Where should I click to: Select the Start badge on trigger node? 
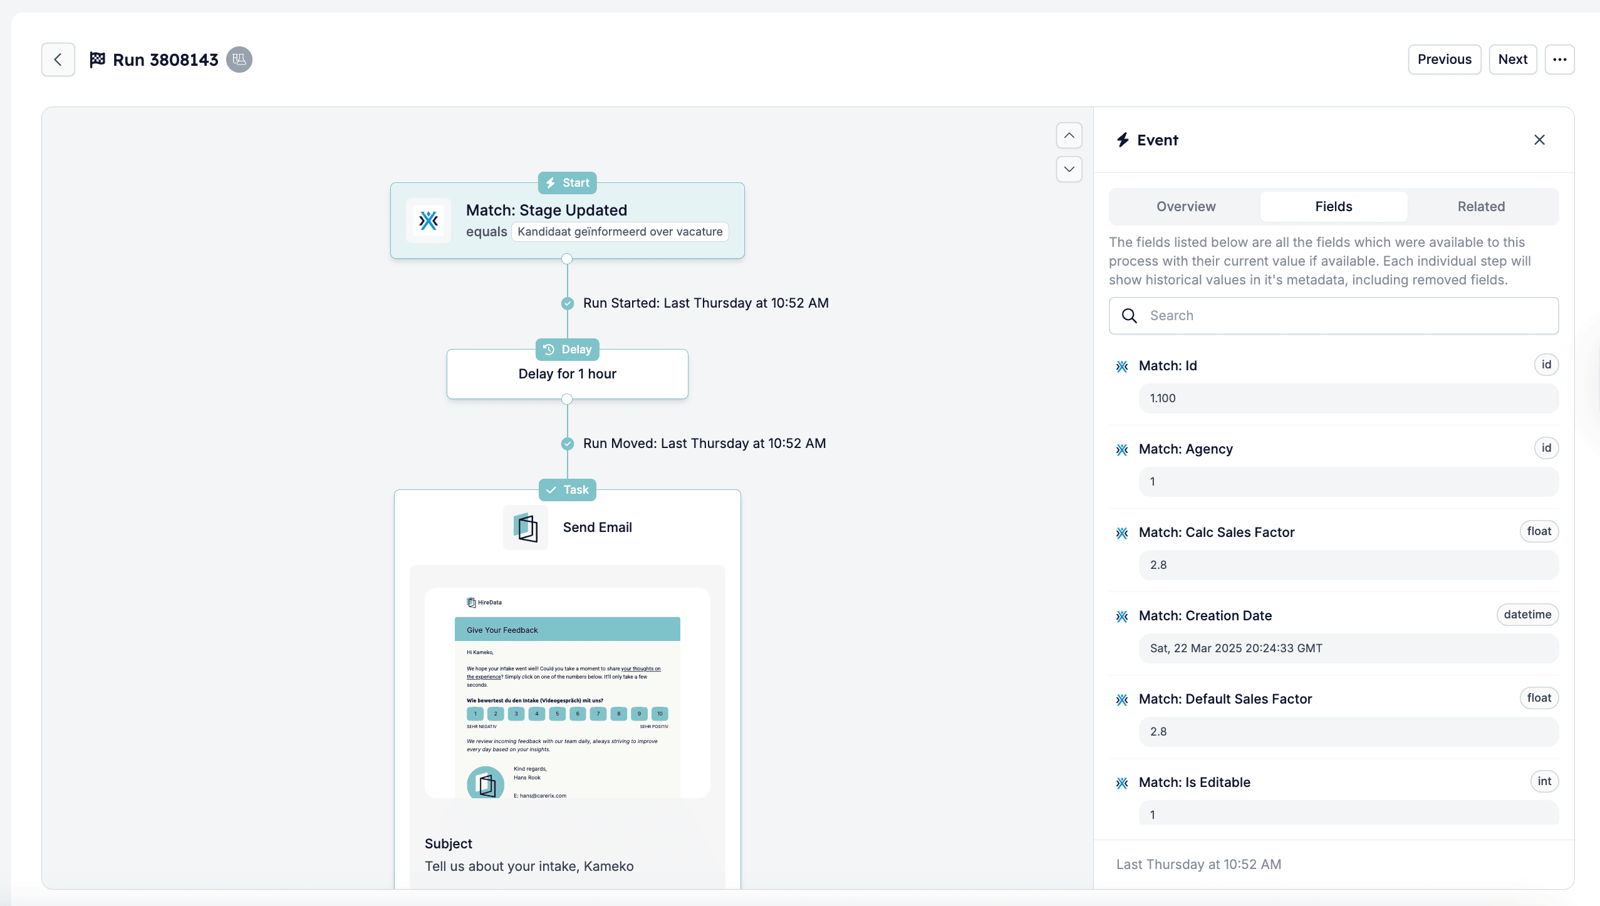click(x=568, y=183)
